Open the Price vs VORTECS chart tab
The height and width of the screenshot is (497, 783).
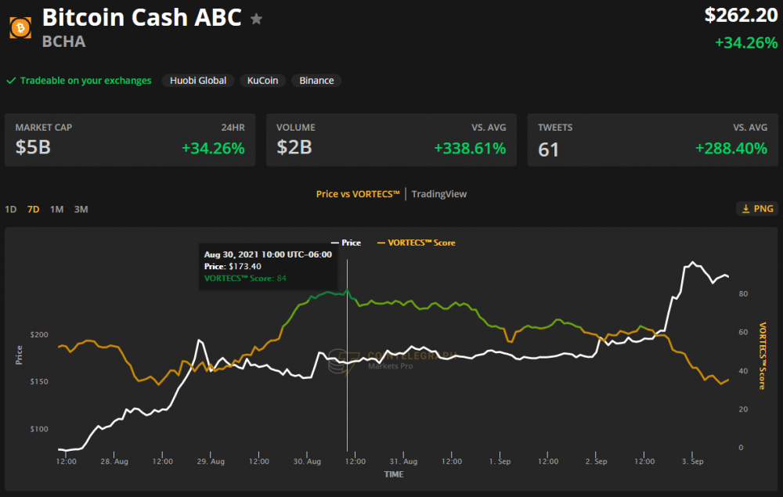[x=358, y=194]
